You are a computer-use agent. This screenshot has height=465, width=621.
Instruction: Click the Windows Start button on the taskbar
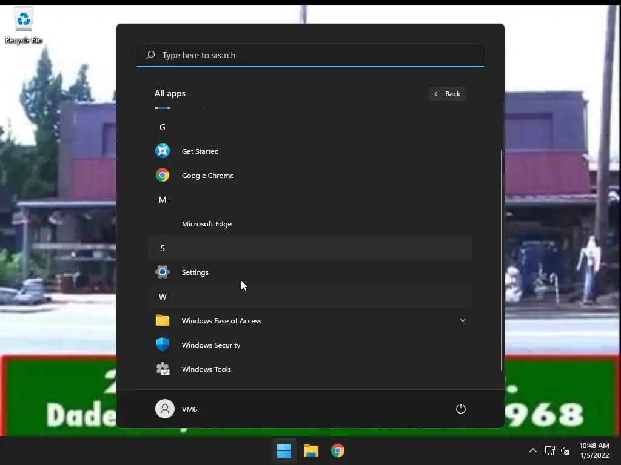[284, 450]
